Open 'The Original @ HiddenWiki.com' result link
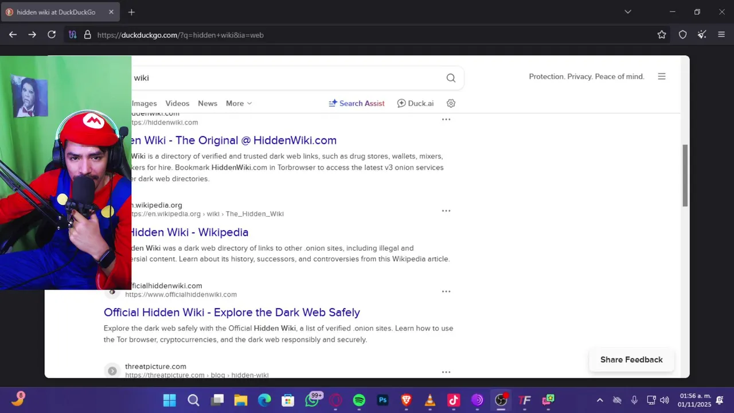This screenshot has width=734, height=413. [x=235, y=140]
